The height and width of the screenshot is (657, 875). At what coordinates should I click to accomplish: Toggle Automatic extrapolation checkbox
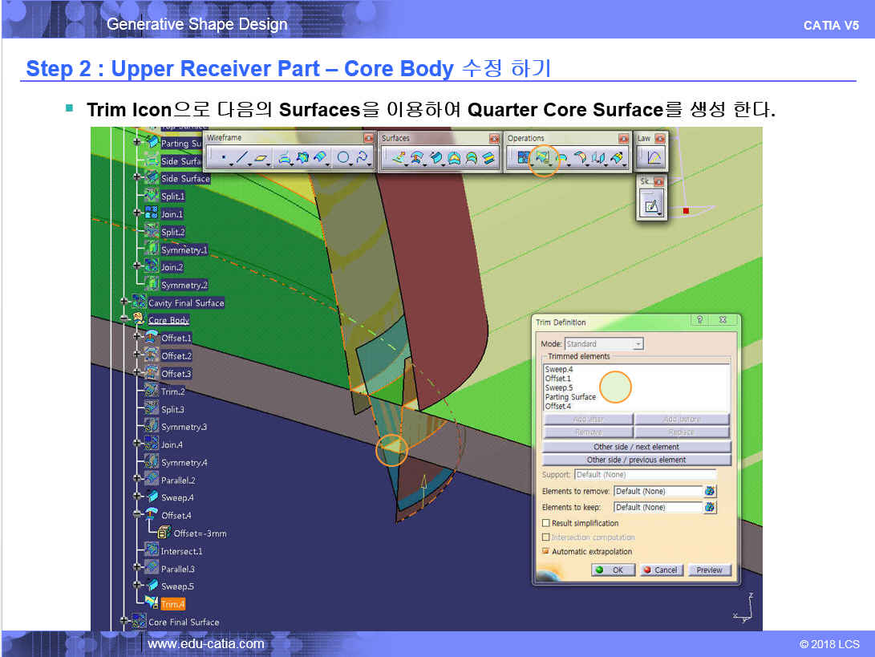(546, 552)
